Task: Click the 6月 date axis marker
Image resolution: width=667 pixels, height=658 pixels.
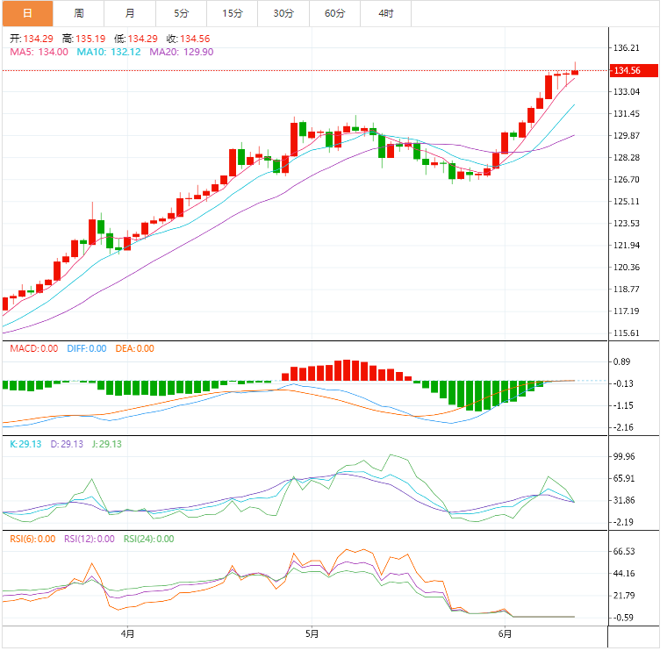Action: 505,633
